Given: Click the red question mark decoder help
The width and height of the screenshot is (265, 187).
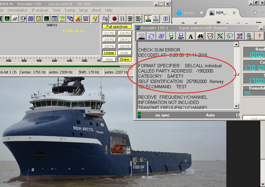Looking at the screenshot, I should coord(259,36).
